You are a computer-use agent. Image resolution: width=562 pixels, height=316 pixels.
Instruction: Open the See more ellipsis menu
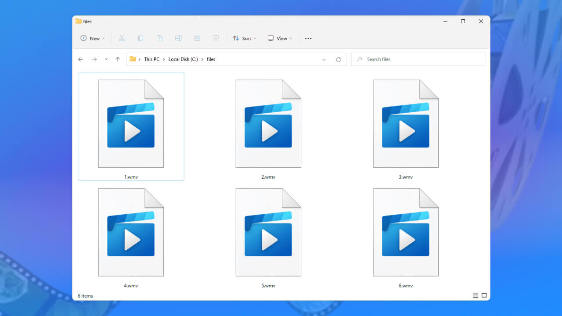tap(308, 38)
